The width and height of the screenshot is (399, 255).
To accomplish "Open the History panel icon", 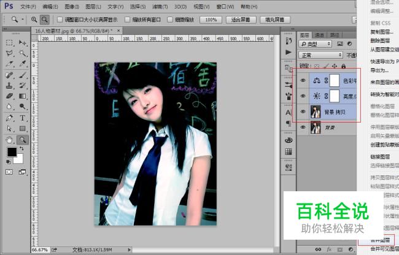I will [289, 41].
